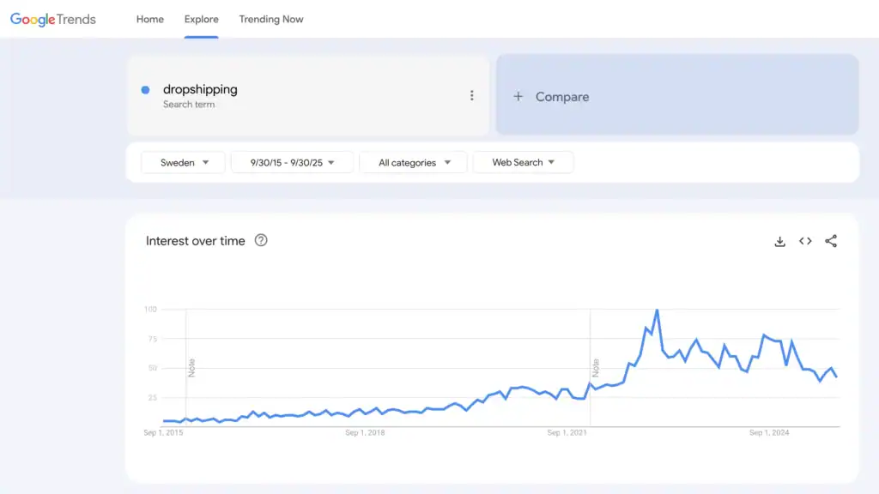Click the blue dot beside dropshipping

point(146,90)
